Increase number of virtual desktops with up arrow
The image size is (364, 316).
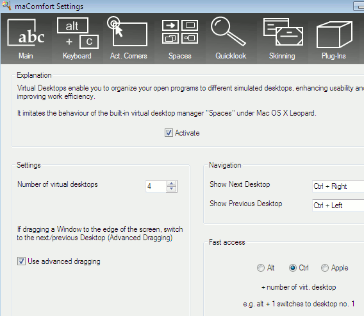[172, 183]
